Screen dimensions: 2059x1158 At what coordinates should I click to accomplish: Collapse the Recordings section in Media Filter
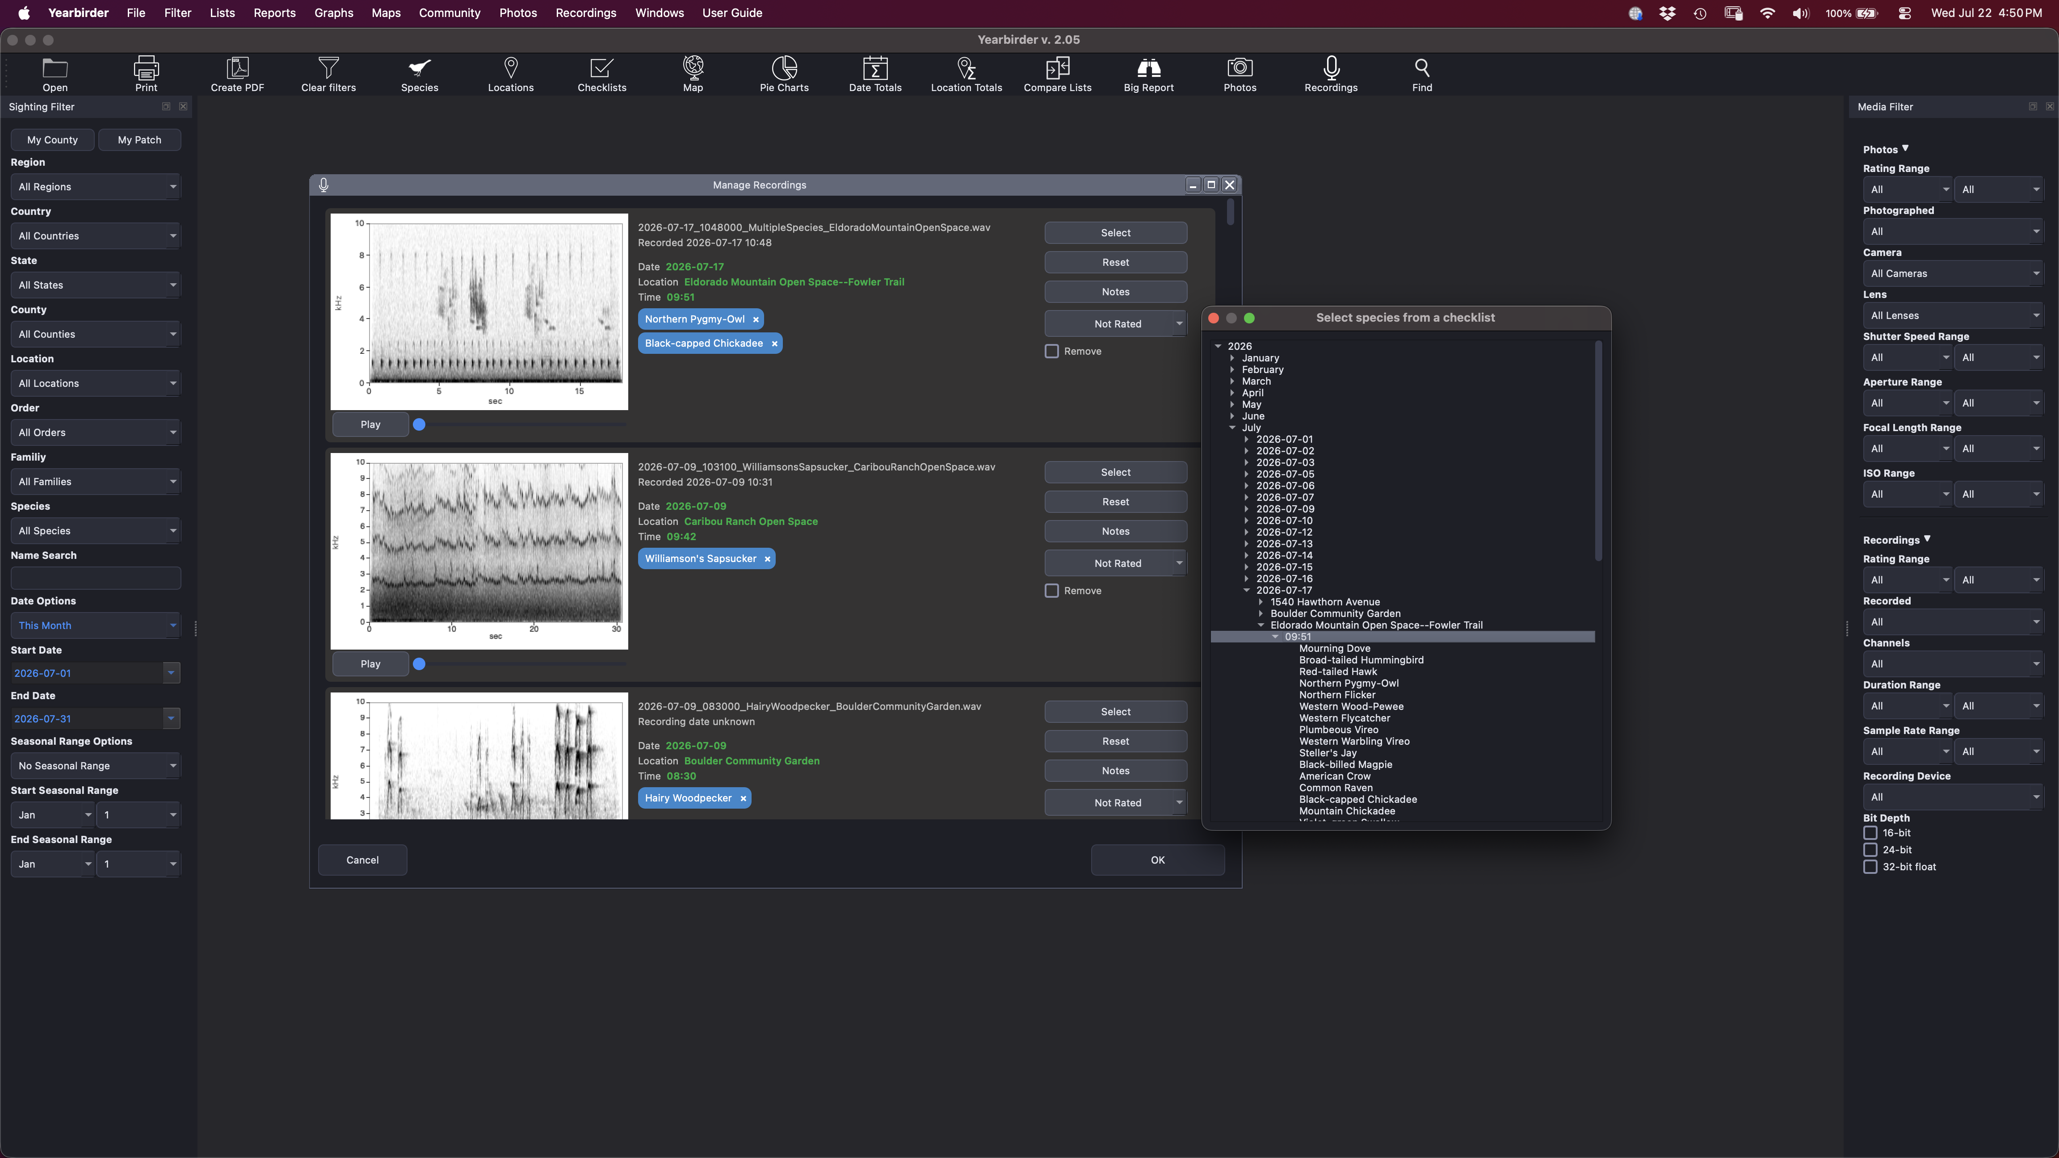1927,539
